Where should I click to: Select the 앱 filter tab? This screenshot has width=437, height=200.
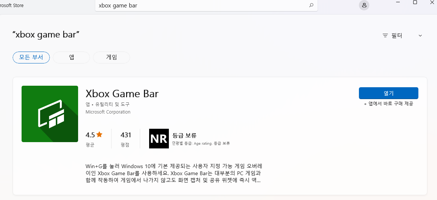click(x=71, y=57)
